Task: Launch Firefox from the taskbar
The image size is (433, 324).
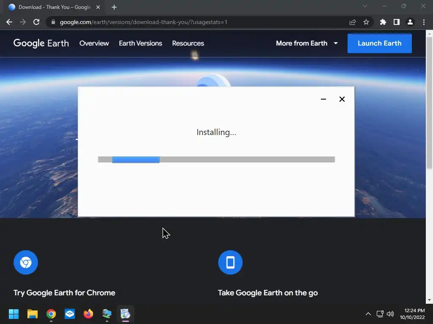Action: point(88,314)
